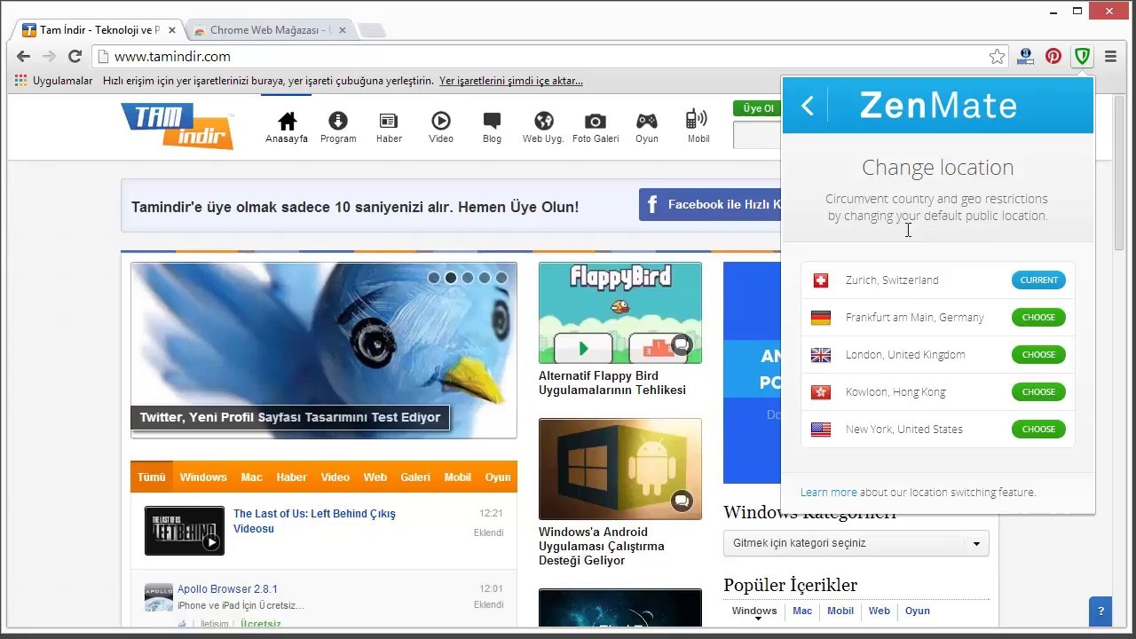Open the Apollo Browser 2.8.1 link
Viewport: 1136px width, 639px height.
[227, 589]
